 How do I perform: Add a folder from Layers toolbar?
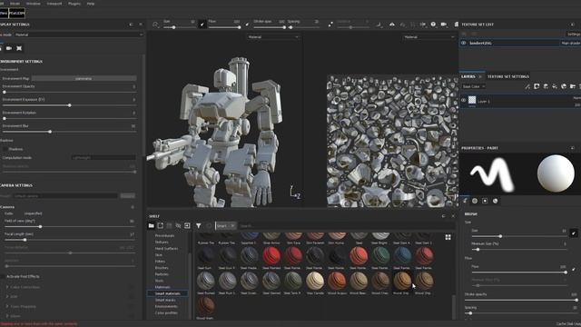573,86
